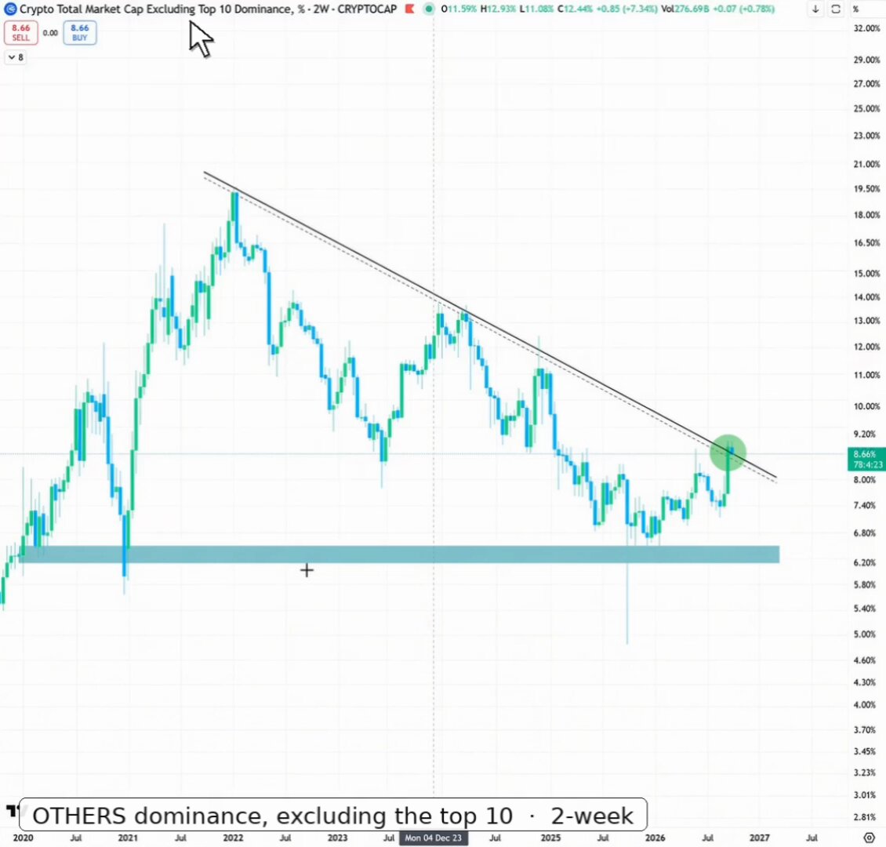Screen dimensions: 886x847
Task: Click the 'Mon 04 Dec 23' date label
Action: click(434, 838)
